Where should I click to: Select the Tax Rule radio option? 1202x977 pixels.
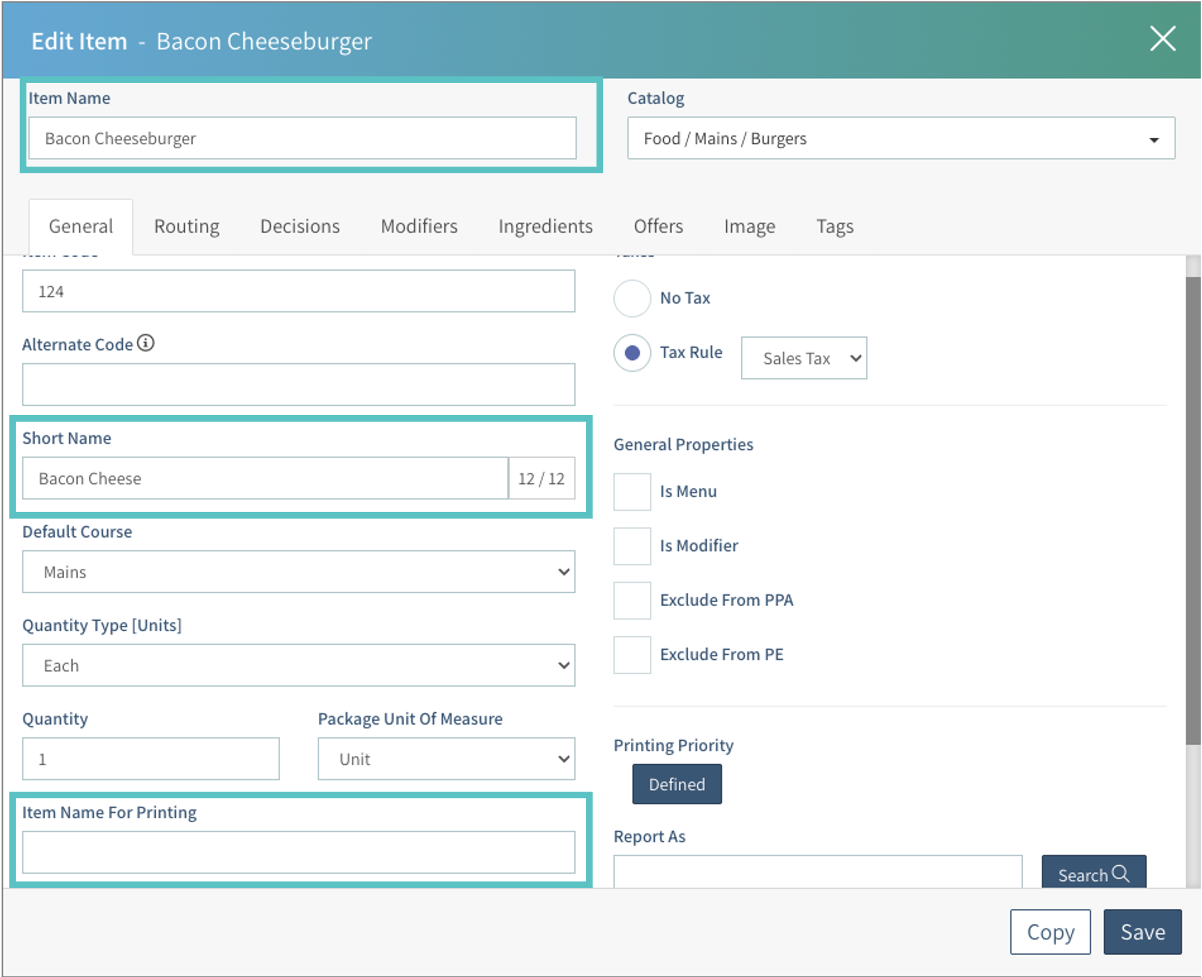[632, 353]
